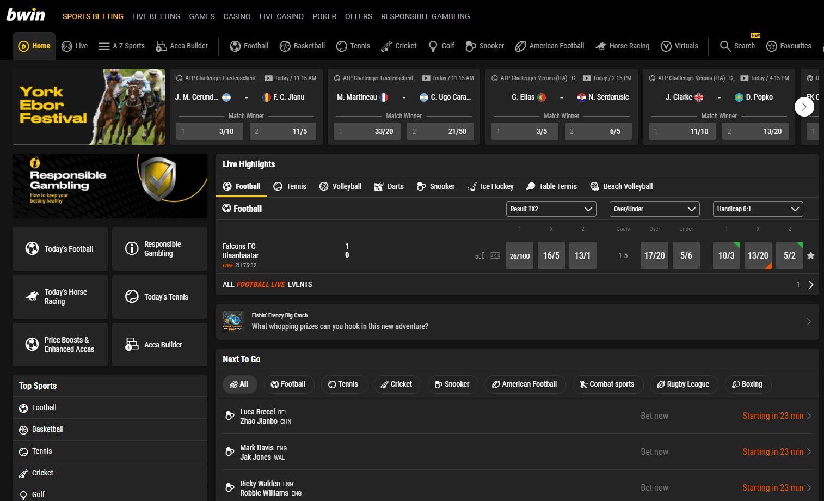Open Responsible Gambling quick link tile
This screenshot has width=824, height=501.
coord(159,249)
